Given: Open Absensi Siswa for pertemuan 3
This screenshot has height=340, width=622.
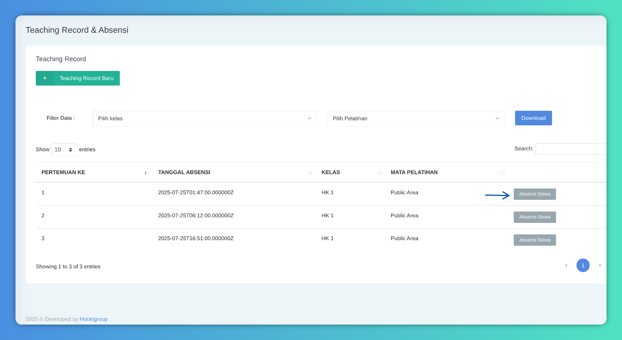Looking at the screenshot, I should (535, 240).
